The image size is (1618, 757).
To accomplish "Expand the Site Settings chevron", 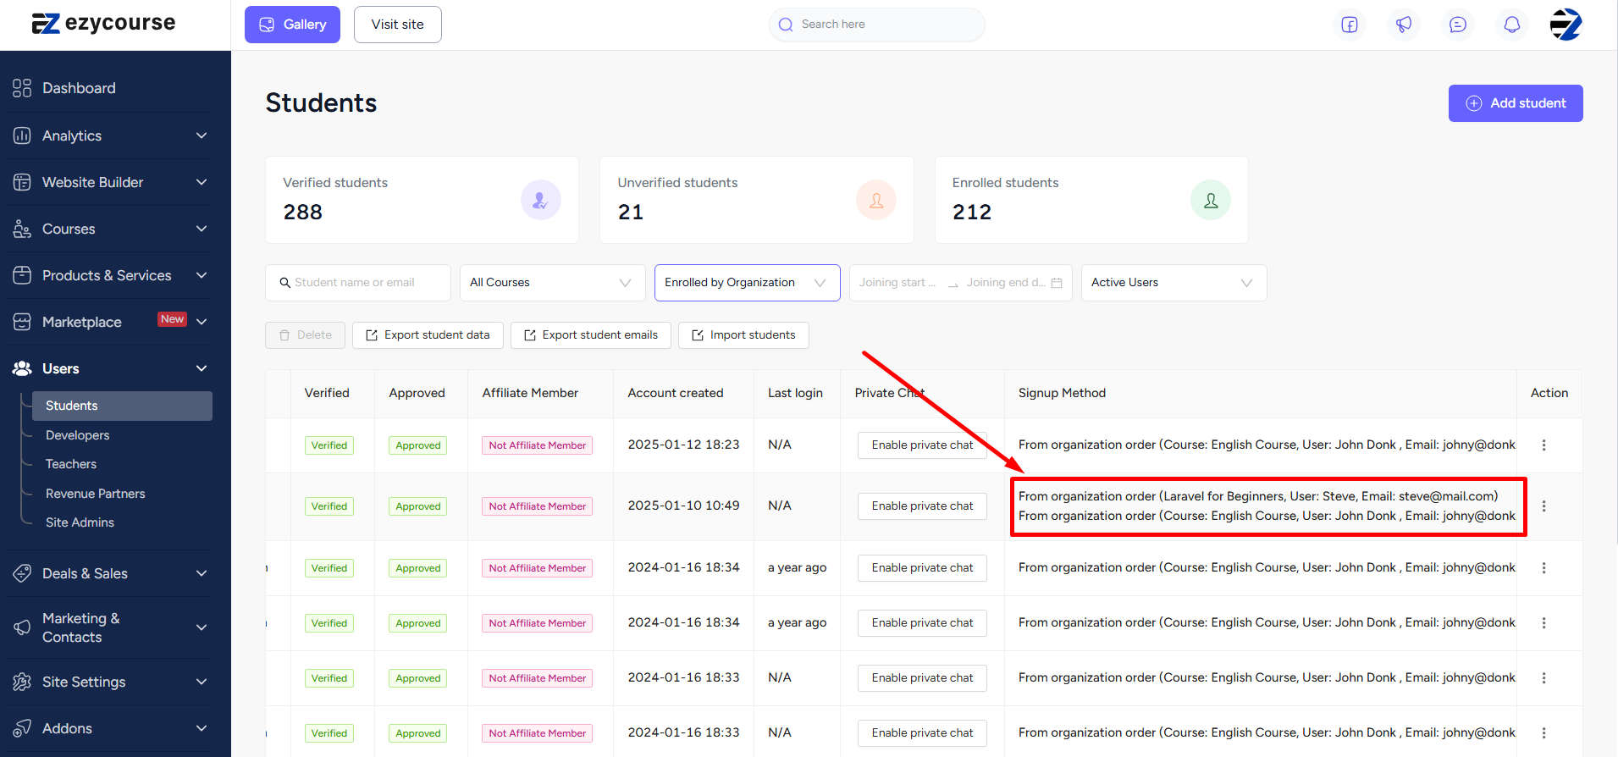I will point(202,682).
